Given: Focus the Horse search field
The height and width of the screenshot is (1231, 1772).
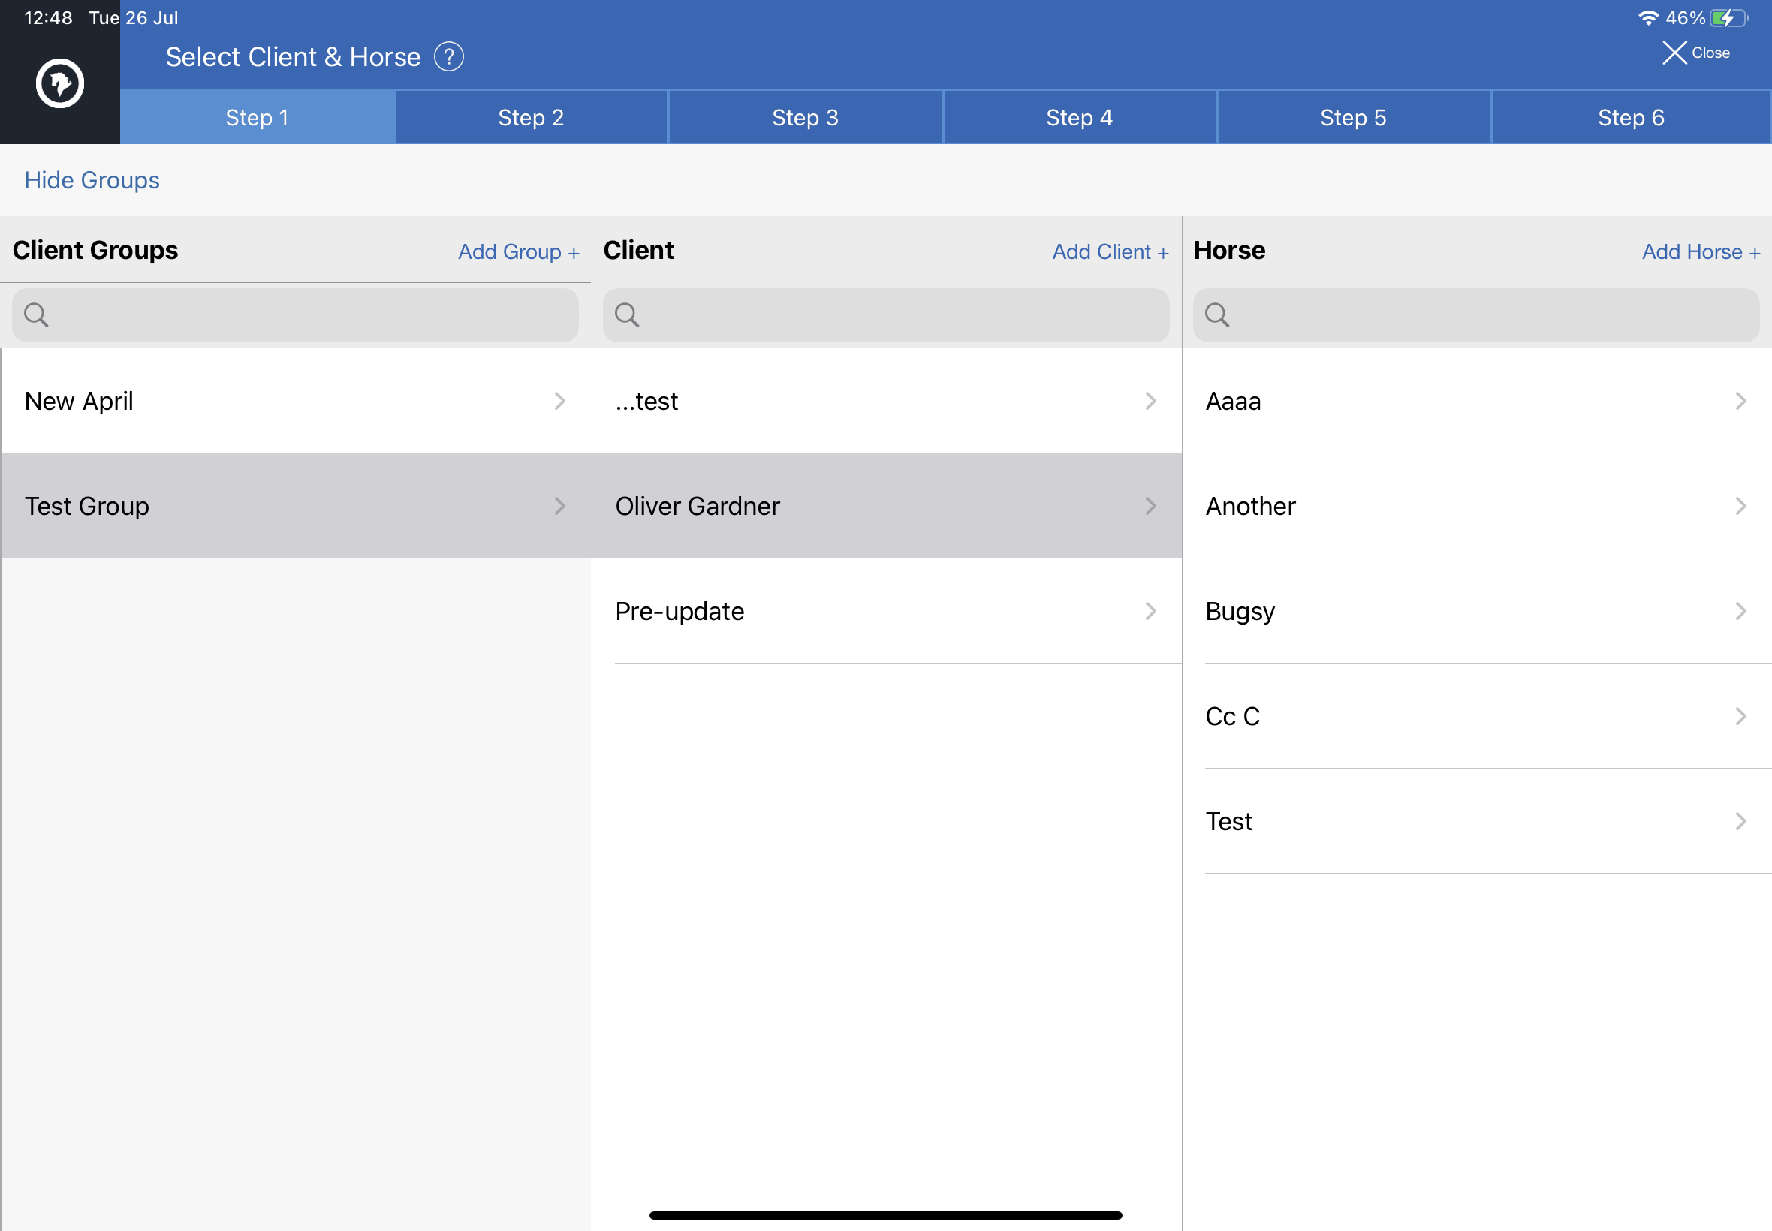Looking at the screenshot, I should point(1475,315).
